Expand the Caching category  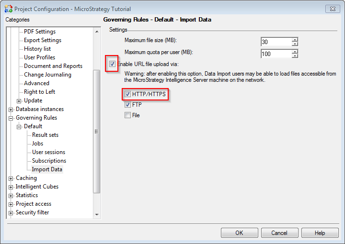[x=11, y=178]
